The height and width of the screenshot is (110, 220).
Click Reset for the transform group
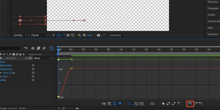coord(2,62)
